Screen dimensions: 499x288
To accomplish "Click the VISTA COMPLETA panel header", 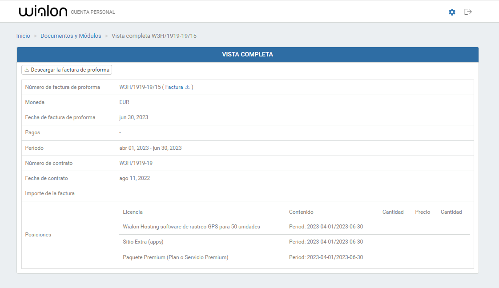I will tap(247, 55).
